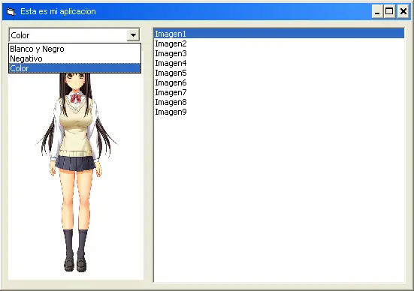
Task: Select Imagen8 in the image list
Action: [279, 102]
